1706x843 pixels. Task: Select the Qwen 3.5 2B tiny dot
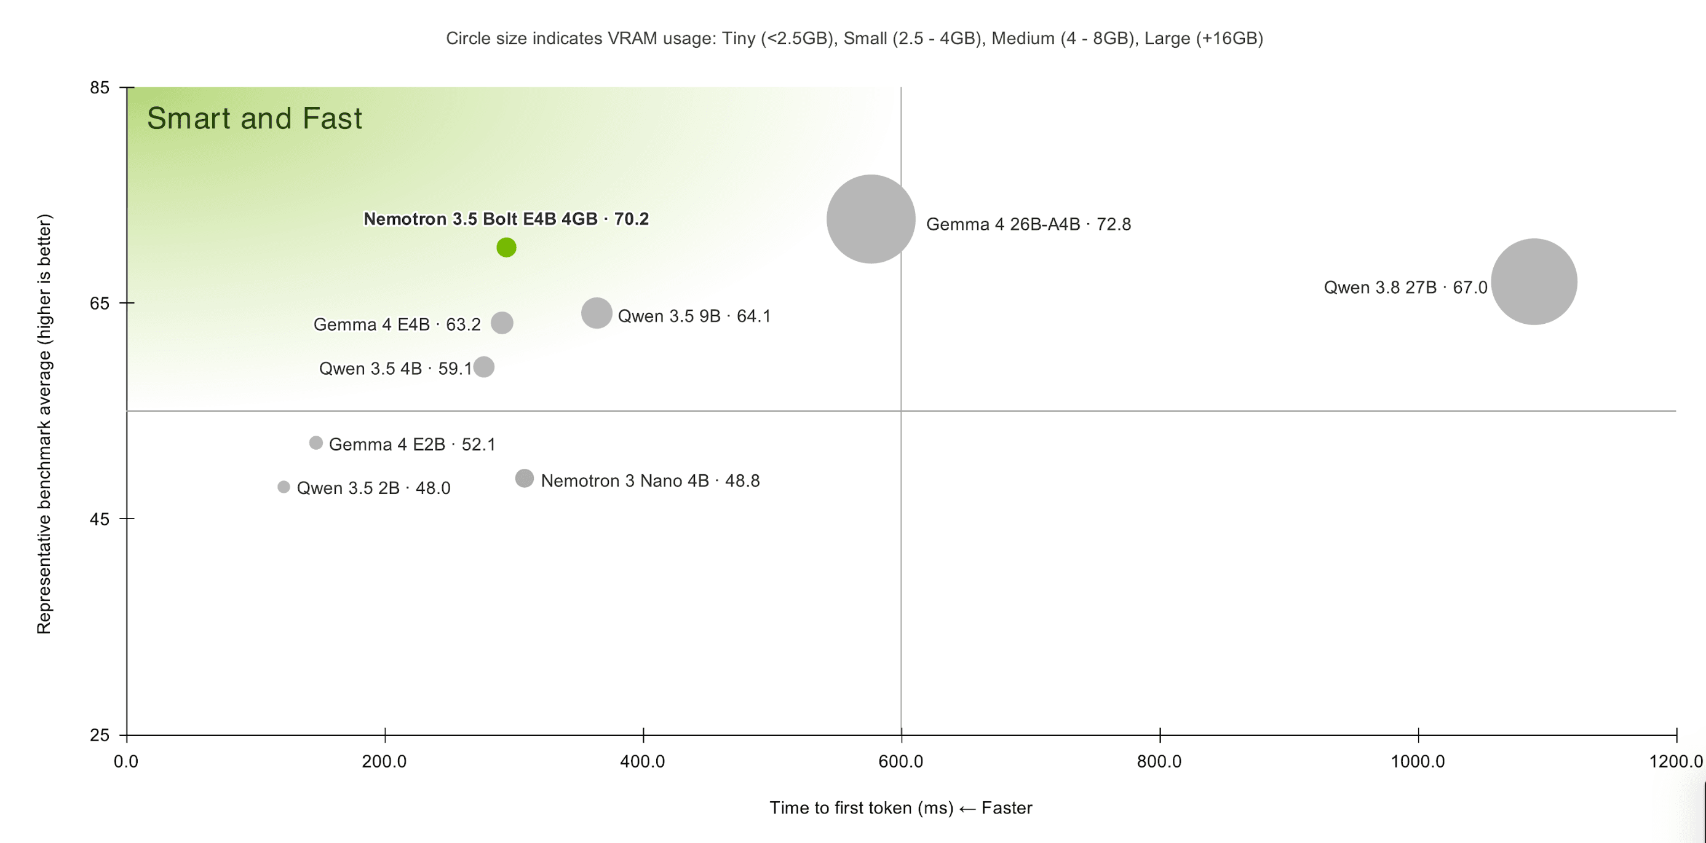tap(284, 487)
